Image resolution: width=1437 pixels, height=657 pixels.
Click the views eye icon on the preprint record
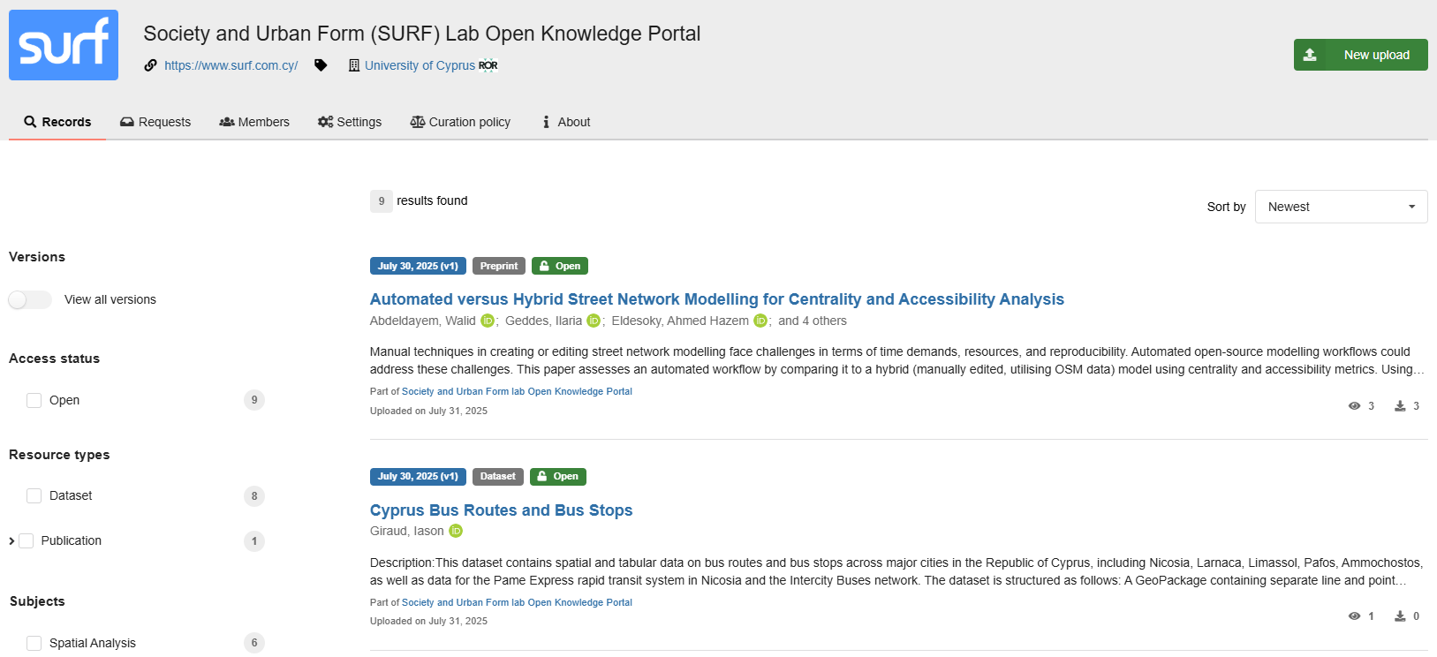[1354, 406]
